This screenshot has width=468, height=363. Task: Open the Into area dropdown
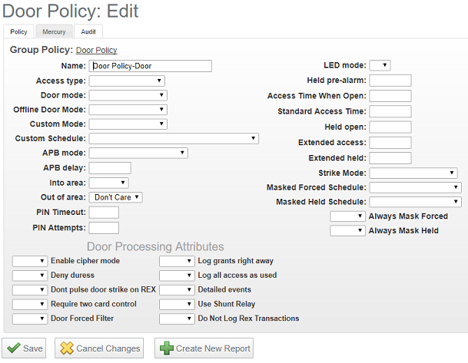(108, 183)
